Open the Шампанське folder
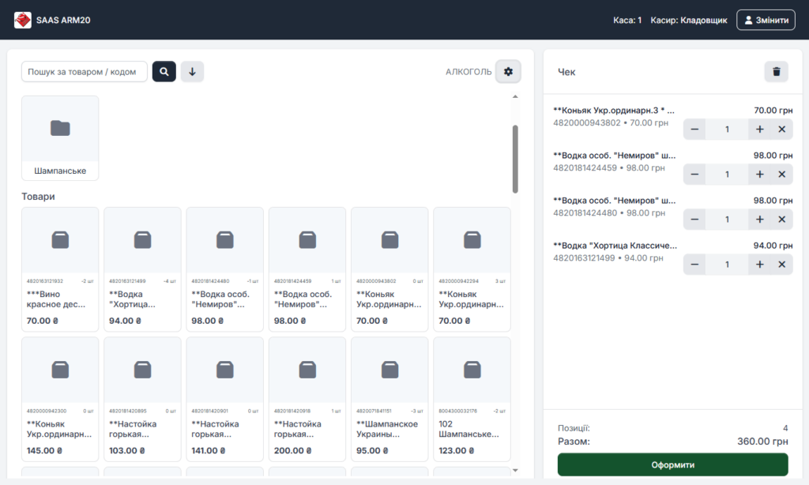The width and height of the screenshot is (809, 485). click(x=60, y=138)
